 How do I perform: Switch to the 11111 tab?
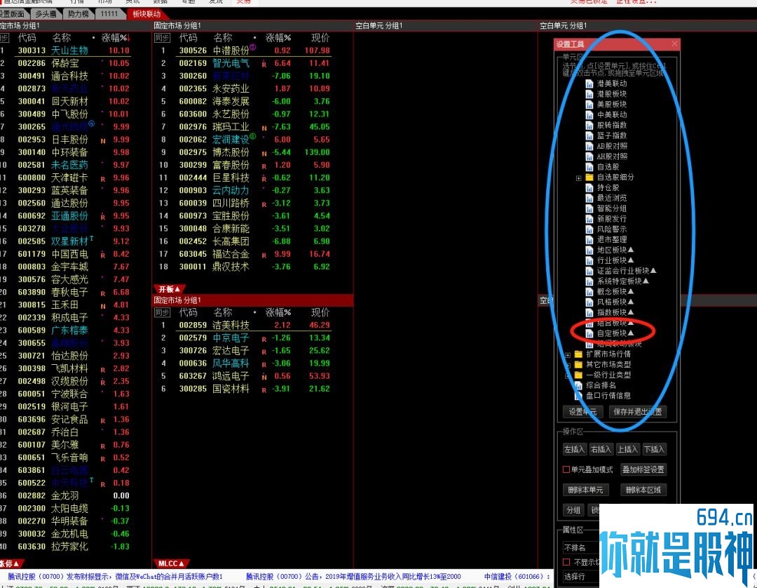click(x=109, y=13)
